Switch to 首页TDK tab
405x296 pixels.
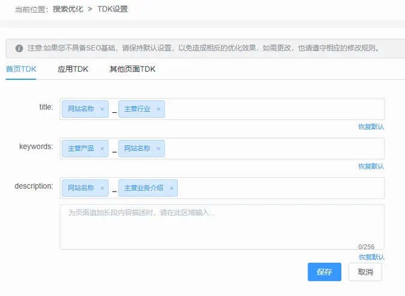point(21,69)
